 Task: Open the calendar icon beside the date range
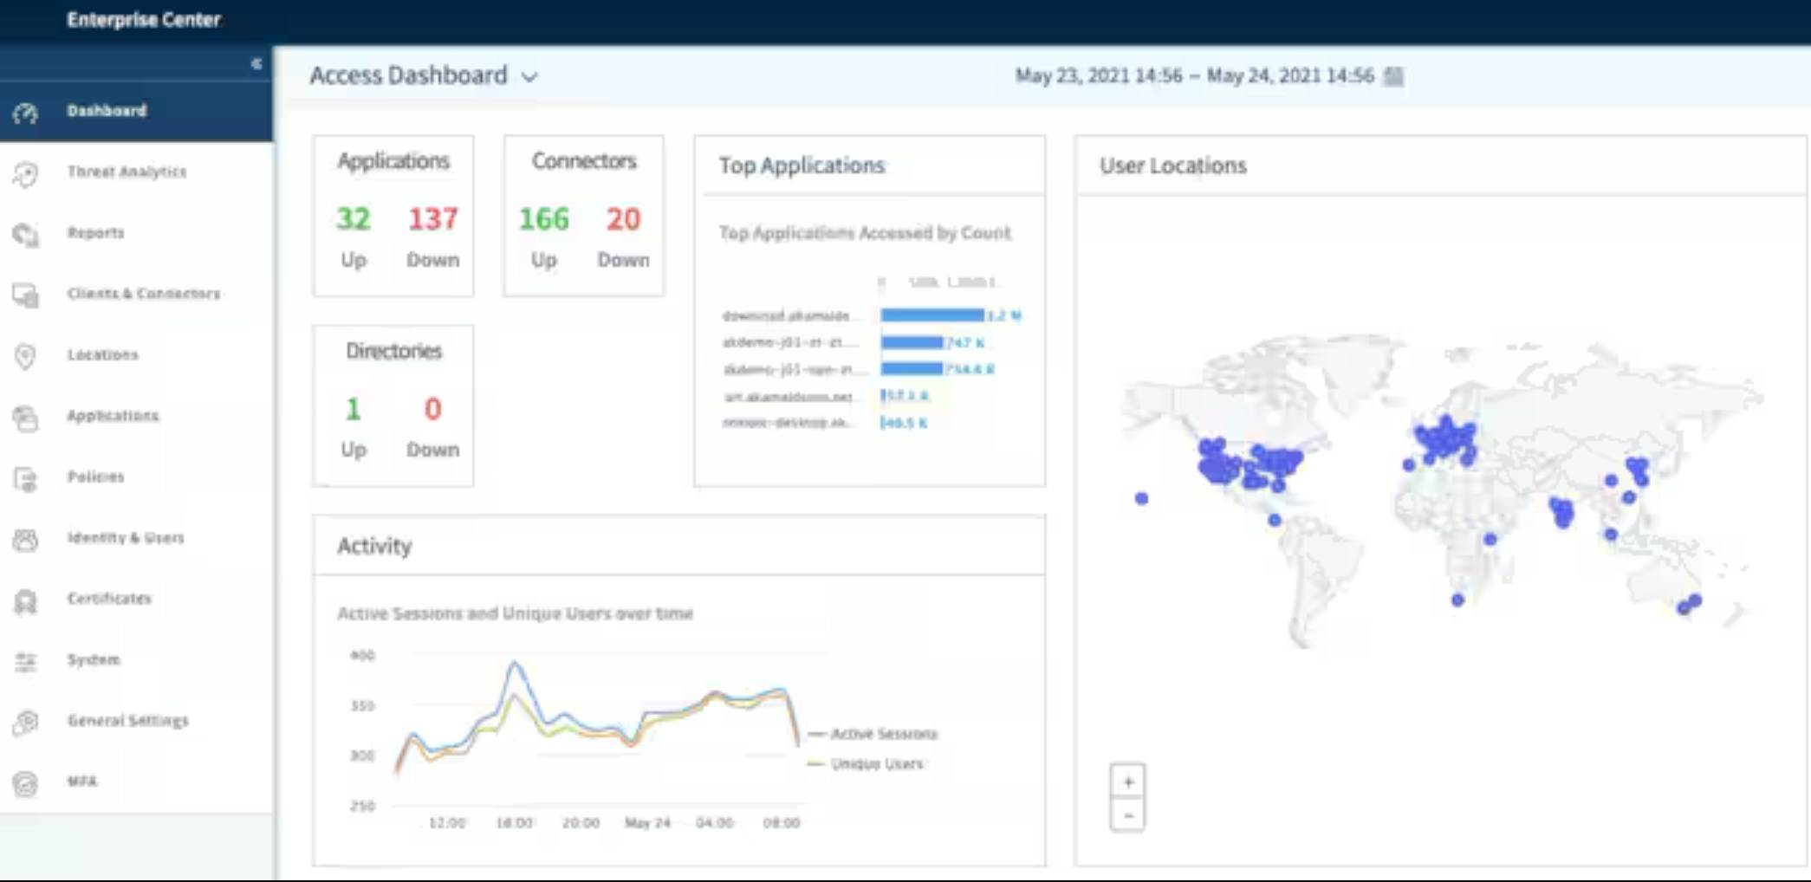click(1392, 75)
